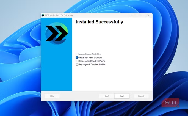Click the Create Start Menu Shortcuts label text
The width and height of the screenshot is (188, 116).
[90, 57]
